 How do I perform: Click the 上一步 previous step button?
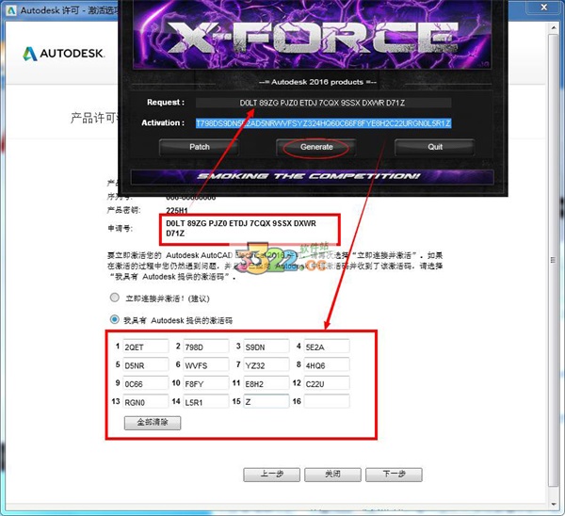coord(272,475)
